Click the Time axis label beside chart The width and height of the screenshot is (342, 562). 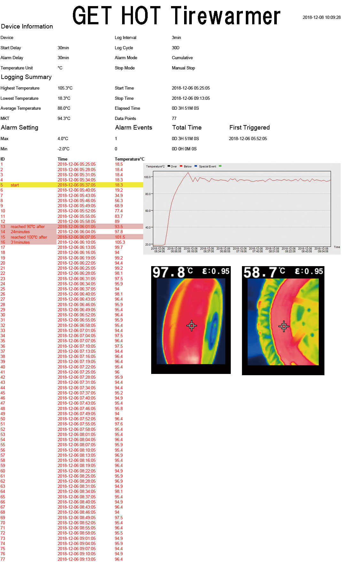(337, 247)
